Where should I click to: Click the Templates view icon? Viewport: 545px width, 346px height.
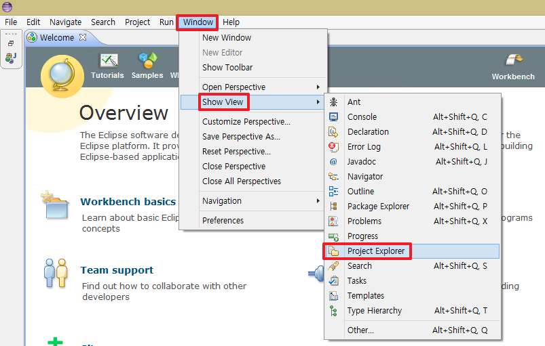point(333,296)
